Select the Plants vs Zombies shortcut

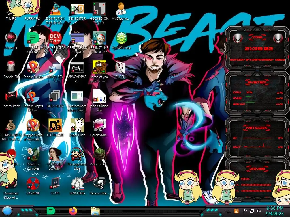(33, 159)
